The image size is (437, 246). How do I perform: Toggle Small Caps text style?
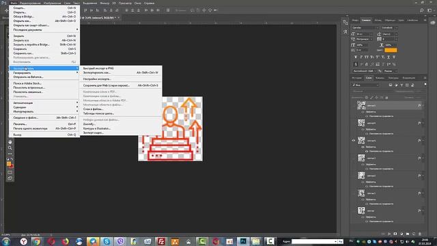coord(372,57)
